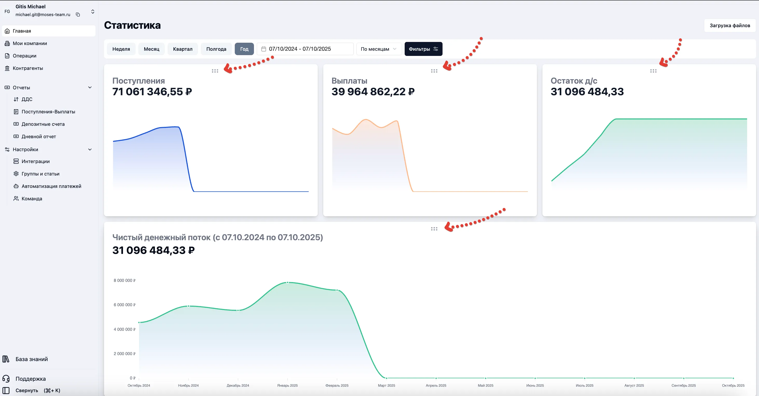Click the building icon next to Мои компании
The height and width of the screenshot is (396, 759).
pos(7,43)
